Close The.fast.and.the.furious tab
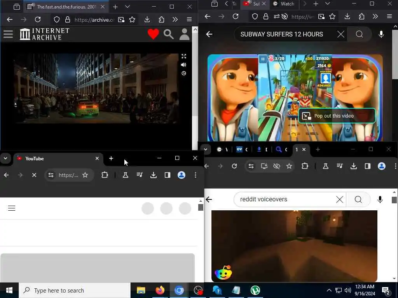Screen dimensions: 398x298 coord(103,7)
